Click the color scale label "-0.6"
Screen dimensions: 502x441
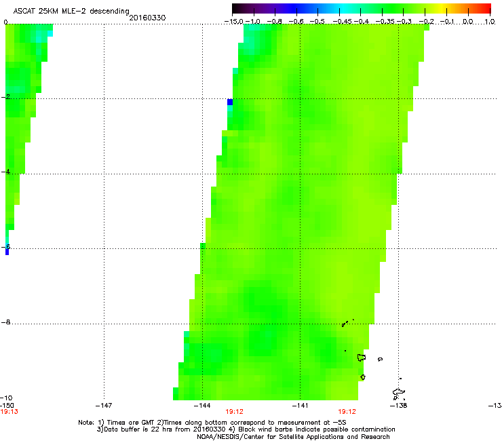(296, 22)
